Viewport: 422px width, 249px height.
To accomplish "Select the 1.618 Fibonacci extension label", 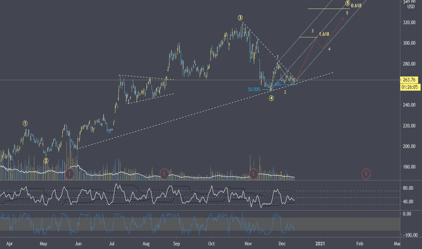I will click(324, 34).
